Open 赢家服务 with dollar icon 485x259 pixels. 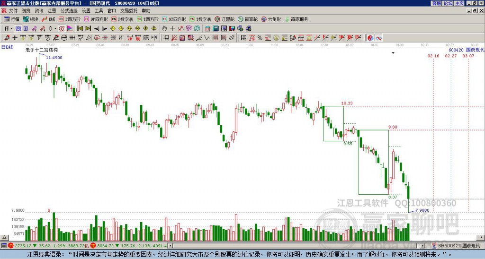(296, 19)
